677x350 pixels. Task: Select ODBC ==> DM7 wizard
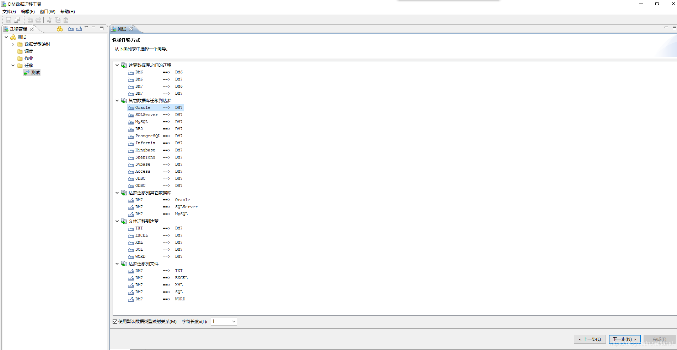click(x=156, y=186)
